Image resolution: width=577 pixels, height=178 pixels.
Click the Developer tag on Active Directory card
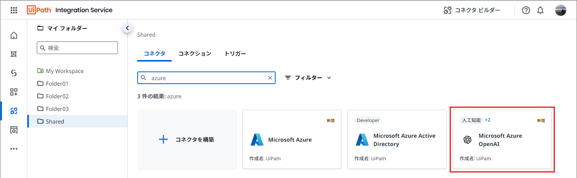click(368, 120)
